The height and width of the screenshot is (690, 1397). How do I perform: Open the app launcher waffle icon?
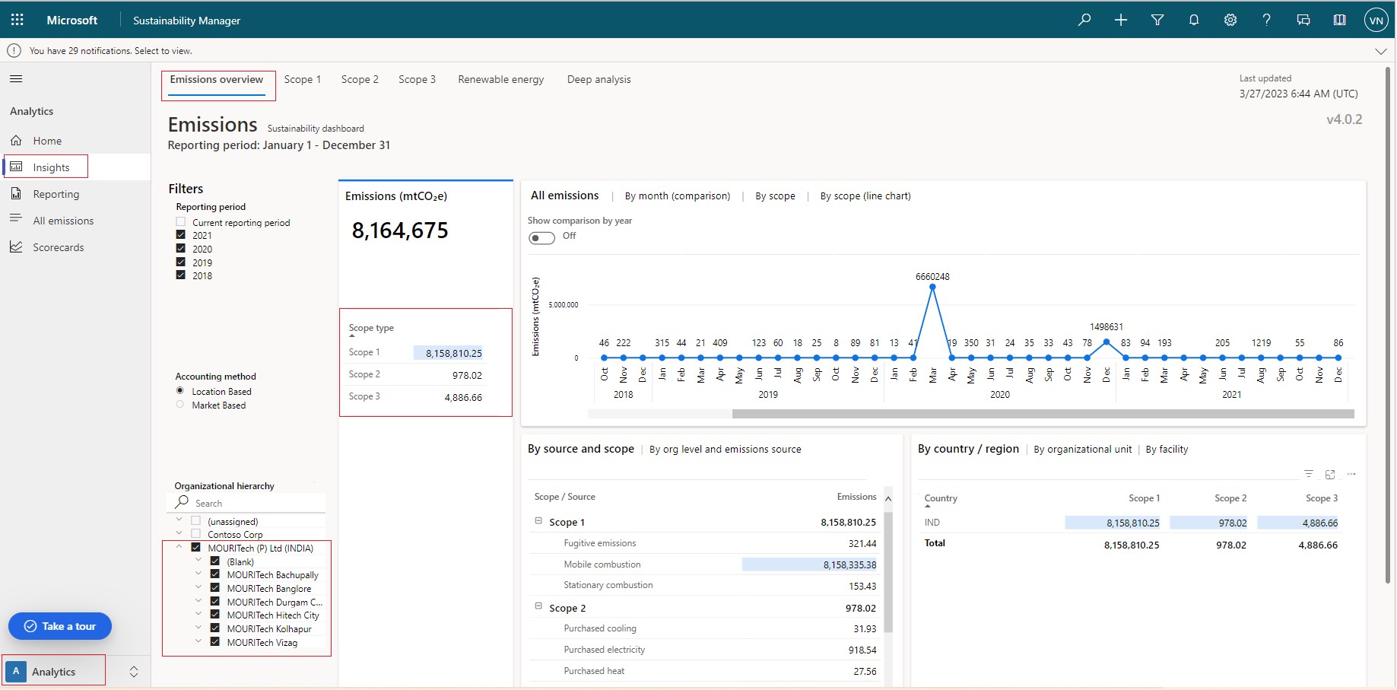17,20
